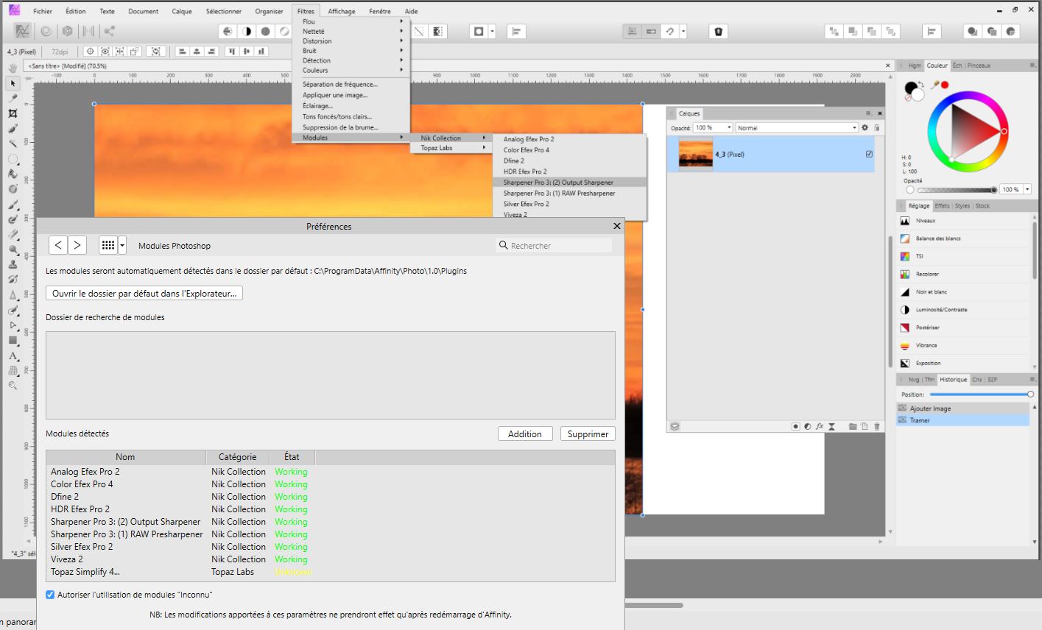Open layer settings gear in Calques panel
Viewport: 1042px width, 630px height.
point(865,127)
